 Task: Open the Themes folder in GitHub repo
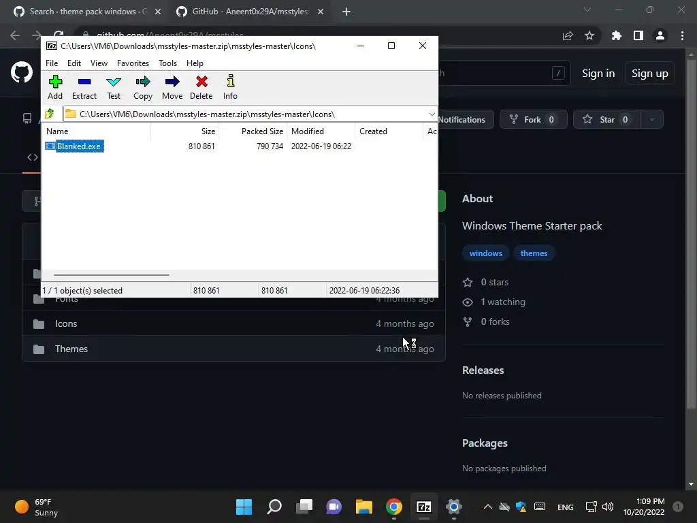point(71,349)
